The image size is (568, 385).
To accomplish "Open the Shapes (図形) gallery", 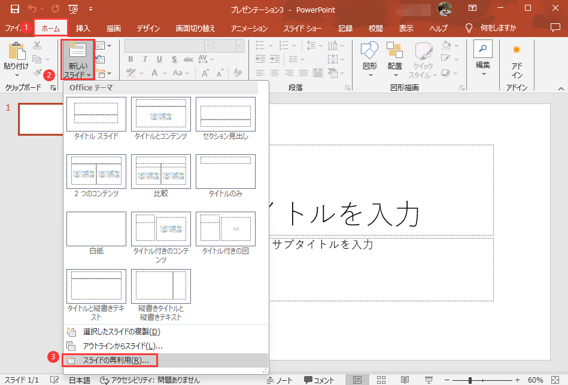I will tap(369, 59).
